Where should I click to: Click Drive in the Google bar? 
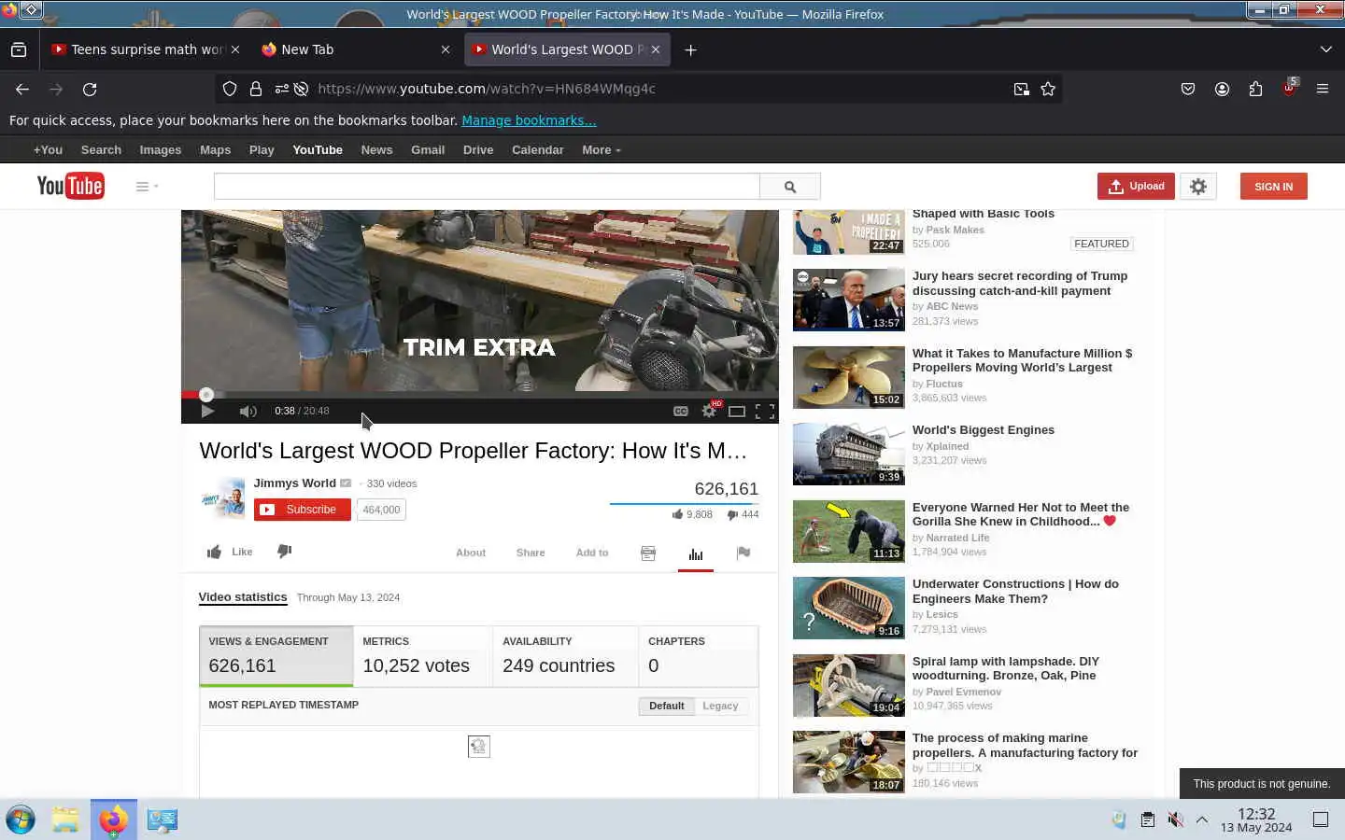click(x=478, y=149)
